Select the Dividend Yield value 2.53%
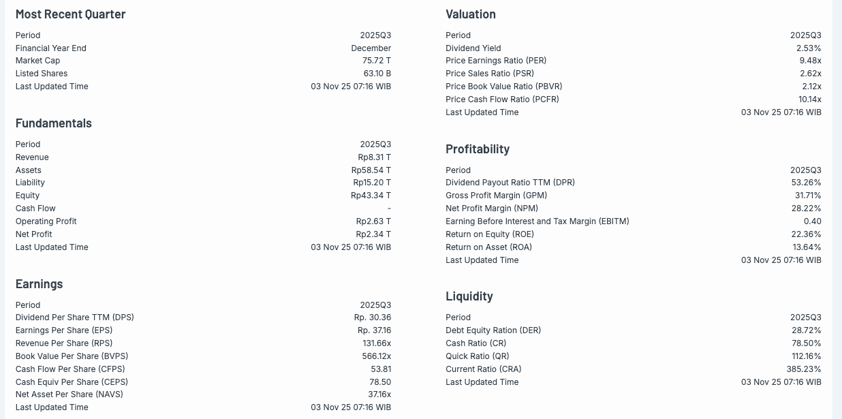This screenshot has height=419, width=842. coord(809,48)
